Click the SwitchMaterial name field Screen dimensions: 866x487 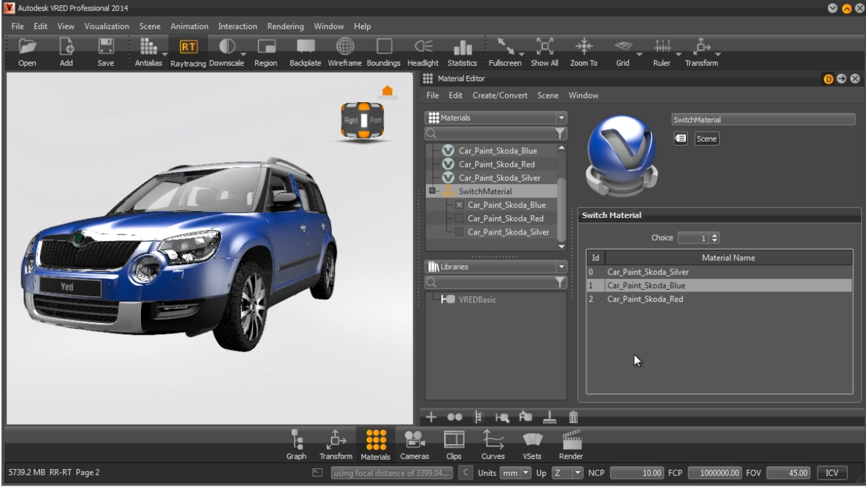[x=764, y=120]
